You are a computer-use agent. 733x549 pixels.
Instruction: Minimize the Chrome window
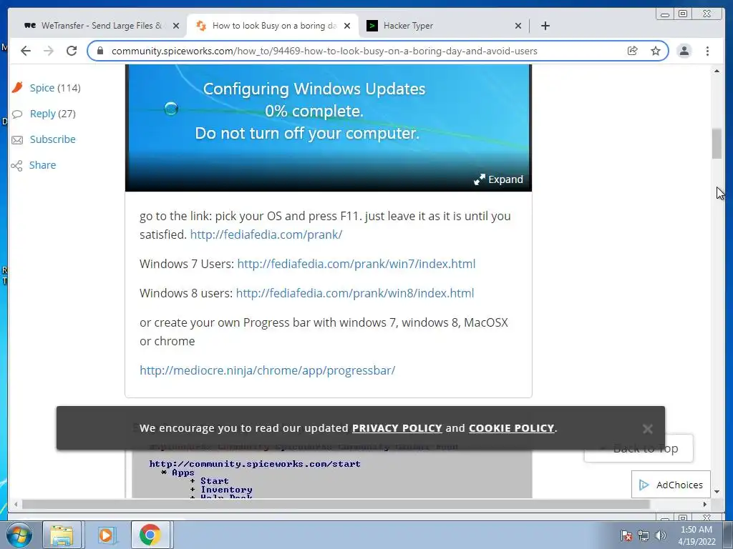pos(665,14)
